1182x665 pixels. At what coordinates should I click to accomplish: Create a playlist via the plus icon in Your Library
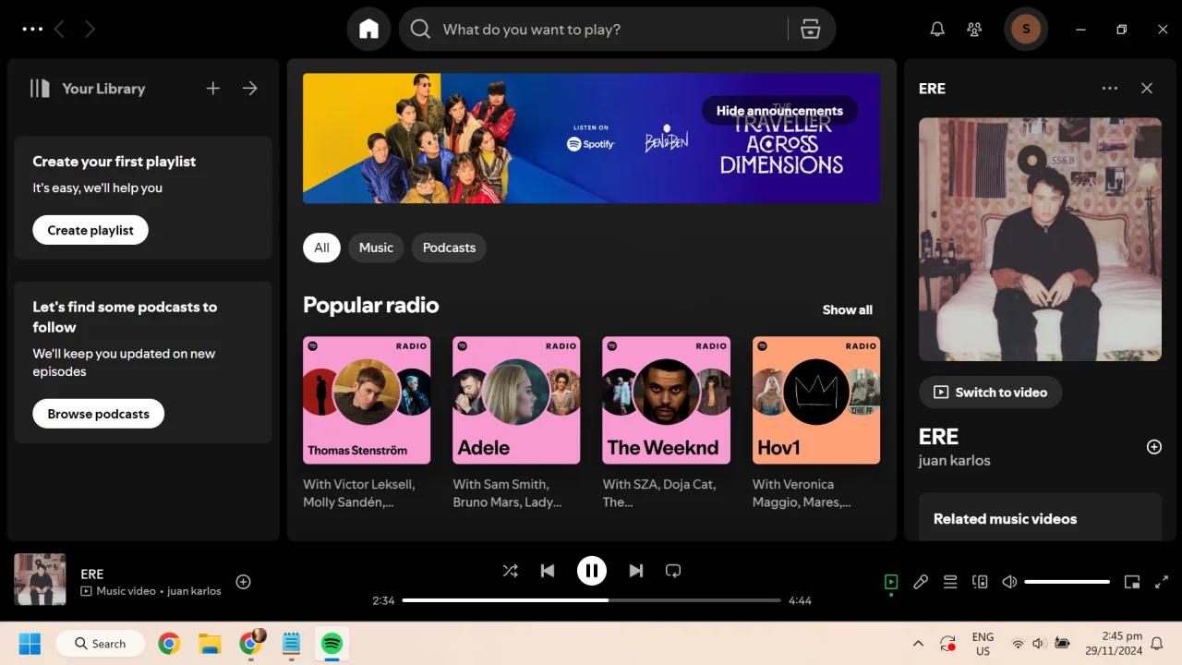tap(213, 89)
